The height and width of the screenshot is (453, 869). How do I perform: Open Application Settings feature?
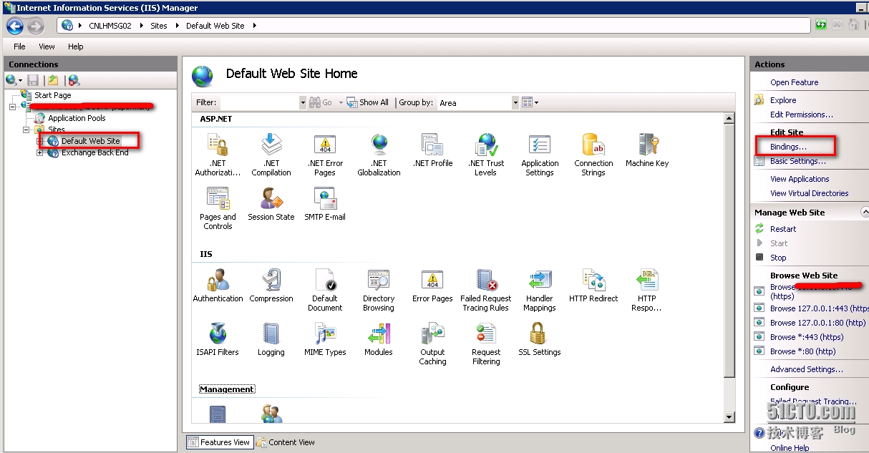[x=540, y=155]
